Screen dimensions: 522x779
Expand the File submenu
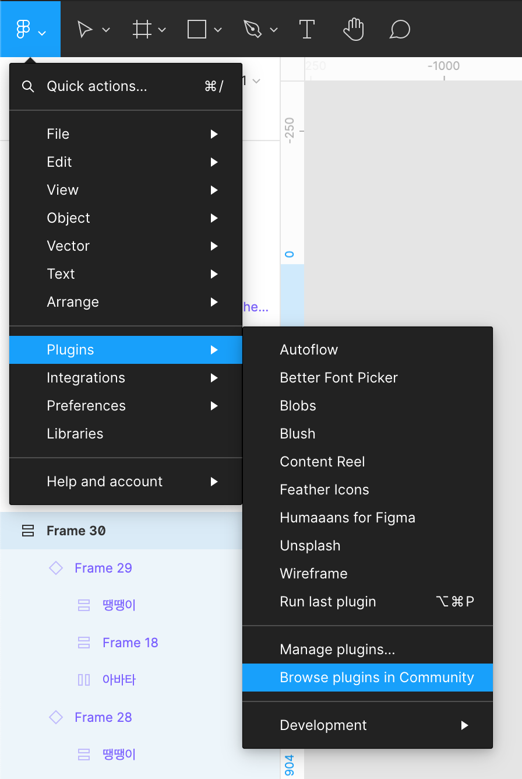coord(126,134)
